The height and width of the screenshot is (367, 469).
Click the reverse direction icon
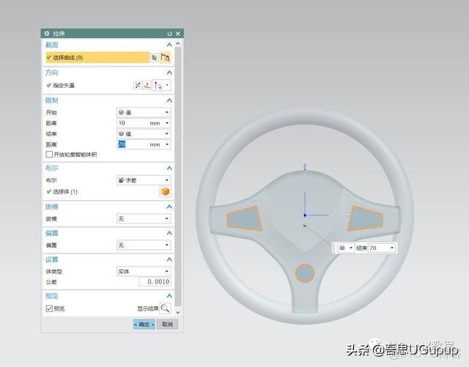137,85
